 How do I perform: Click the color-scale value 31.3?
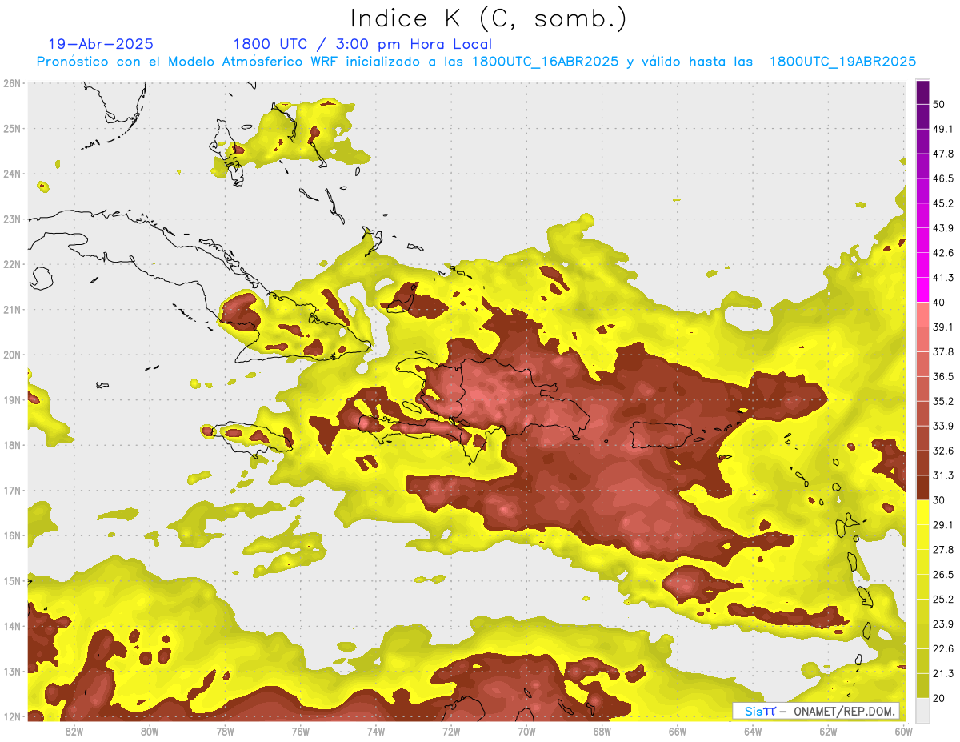point(943,475)
